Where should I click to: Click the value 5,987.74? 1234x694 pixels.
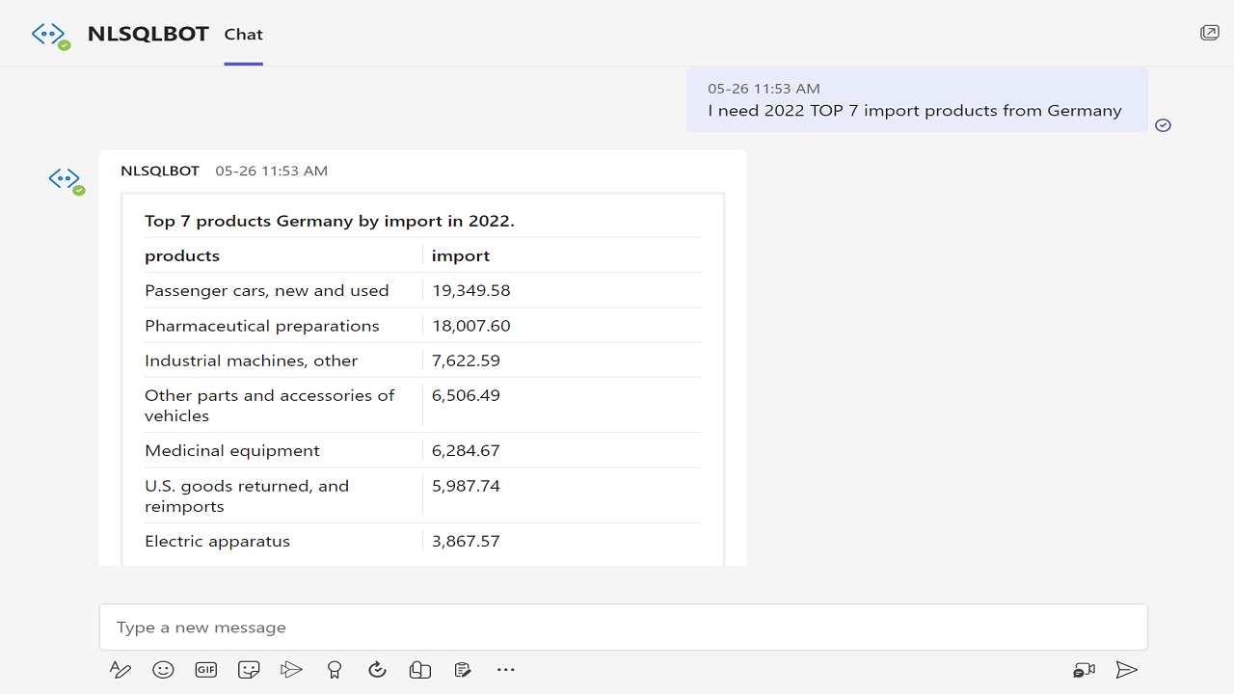(467, 486)
